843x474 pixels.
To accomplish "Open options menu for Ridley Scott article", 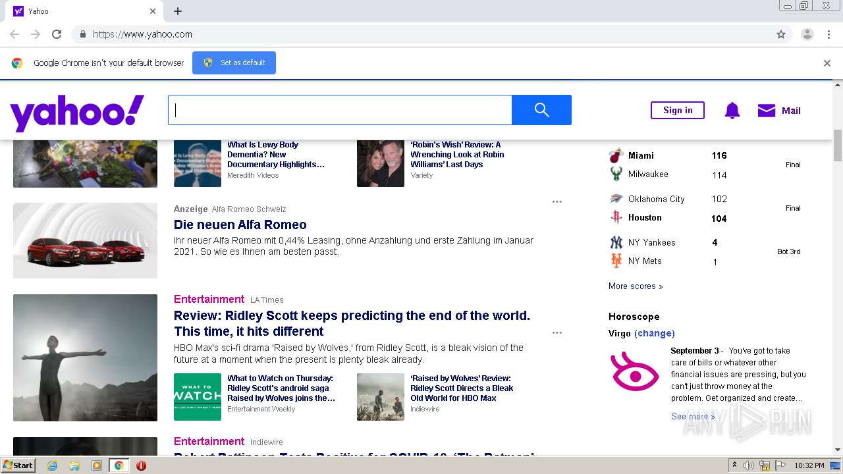I will [x=557, y=332].
